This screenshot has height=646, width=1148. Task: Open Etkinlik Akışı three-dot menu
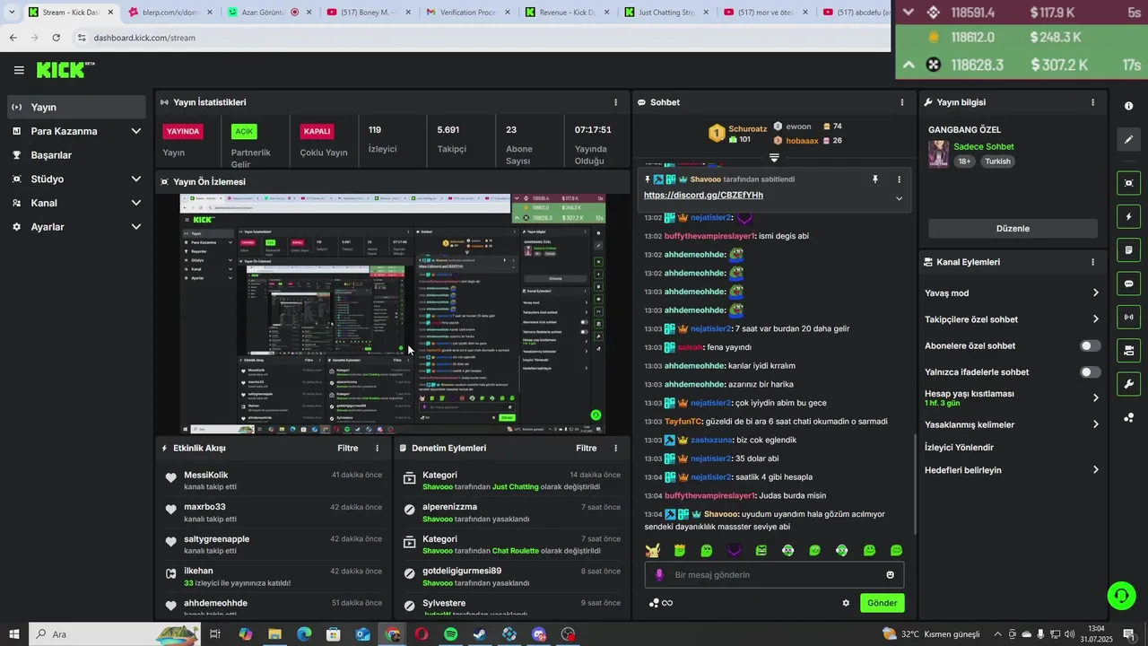pos(377,448)
